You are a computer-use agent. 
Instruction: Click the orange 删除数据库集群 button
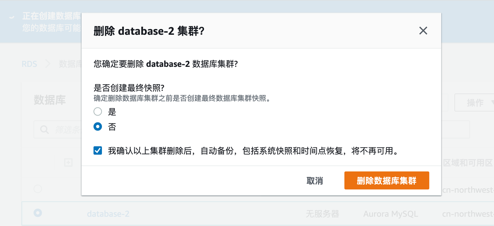(x=386, y=180)
